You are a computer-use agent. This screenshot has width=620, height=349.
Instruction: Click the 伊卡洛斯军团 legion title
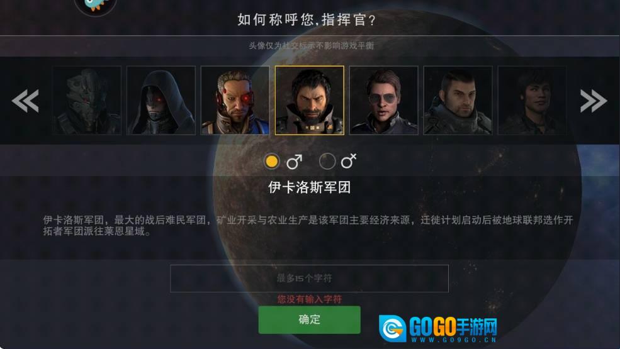[x=310, y=187]
